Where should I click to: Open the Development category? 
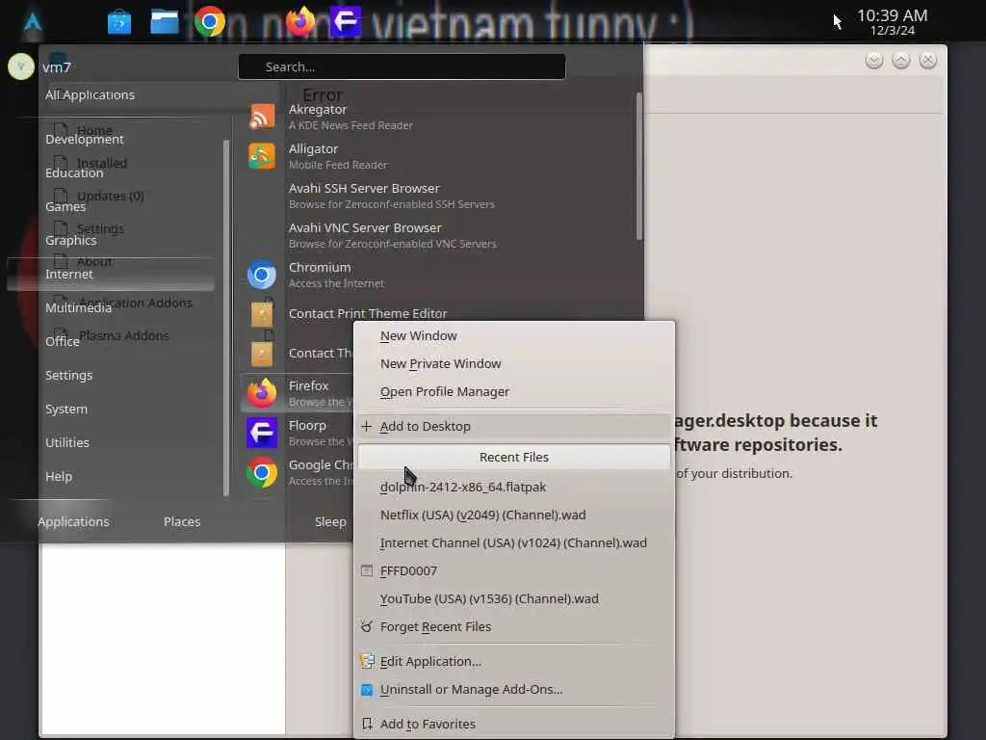85,139
